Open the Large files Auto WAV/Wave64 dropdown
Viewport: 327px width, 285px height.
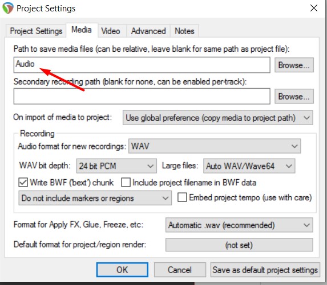(249, 166)
